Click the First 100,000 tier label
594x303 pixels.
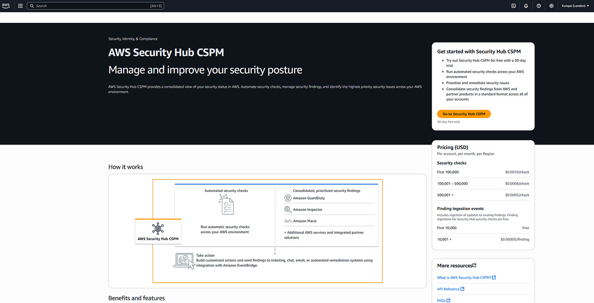[448, 172]
